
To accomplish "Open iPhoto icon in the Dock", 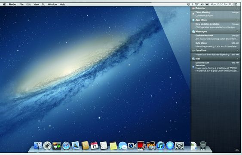I will [x=151, y=146].
